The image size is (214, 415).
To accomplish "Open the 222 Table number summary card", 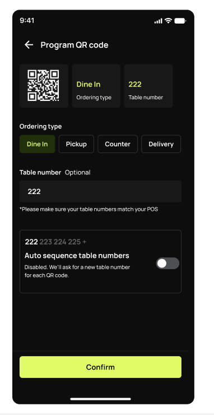I will 148,86.
